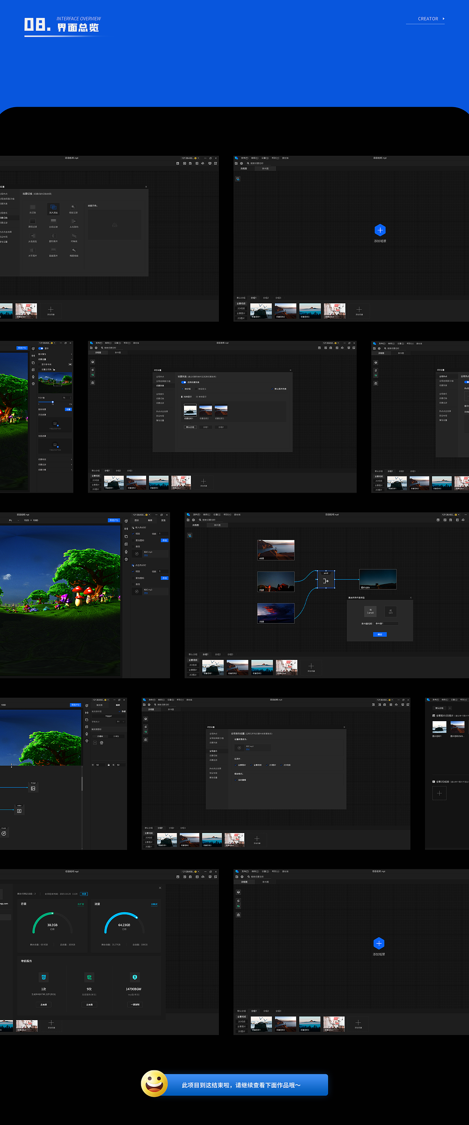Viewport: 469px width, 1125px height.
Task: Toggle 全景图片 checkbox in 全局音乐 settings
Action: pyautogui.click(x=236, y=765)
